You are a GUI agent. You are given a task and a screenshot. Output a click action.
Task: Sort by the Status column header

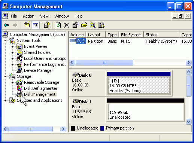click(161, 35)
